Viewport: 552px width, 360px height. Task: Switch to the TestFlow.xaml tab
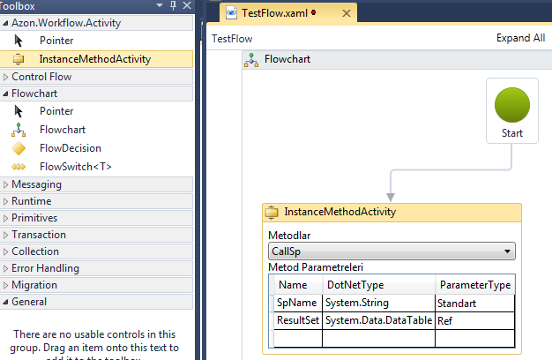click(x=275, y=14)
